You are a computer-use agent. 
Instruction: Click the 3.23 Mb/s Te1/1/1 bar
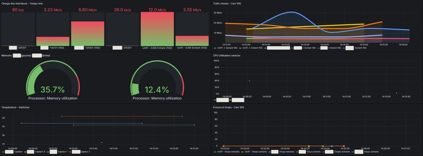53,41
